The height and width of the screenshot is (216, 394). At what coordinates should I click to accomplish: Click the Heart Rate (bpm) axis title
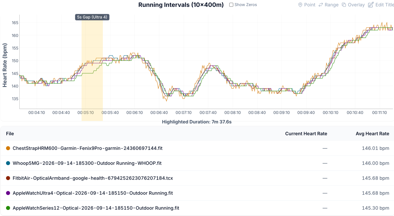click(5, 65)
